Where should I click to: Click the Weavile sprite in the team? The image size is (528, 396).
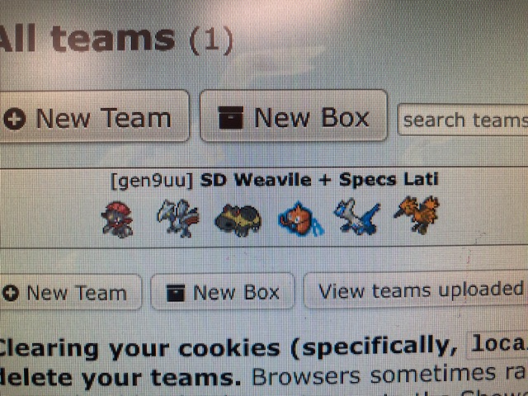coord(117,219)
